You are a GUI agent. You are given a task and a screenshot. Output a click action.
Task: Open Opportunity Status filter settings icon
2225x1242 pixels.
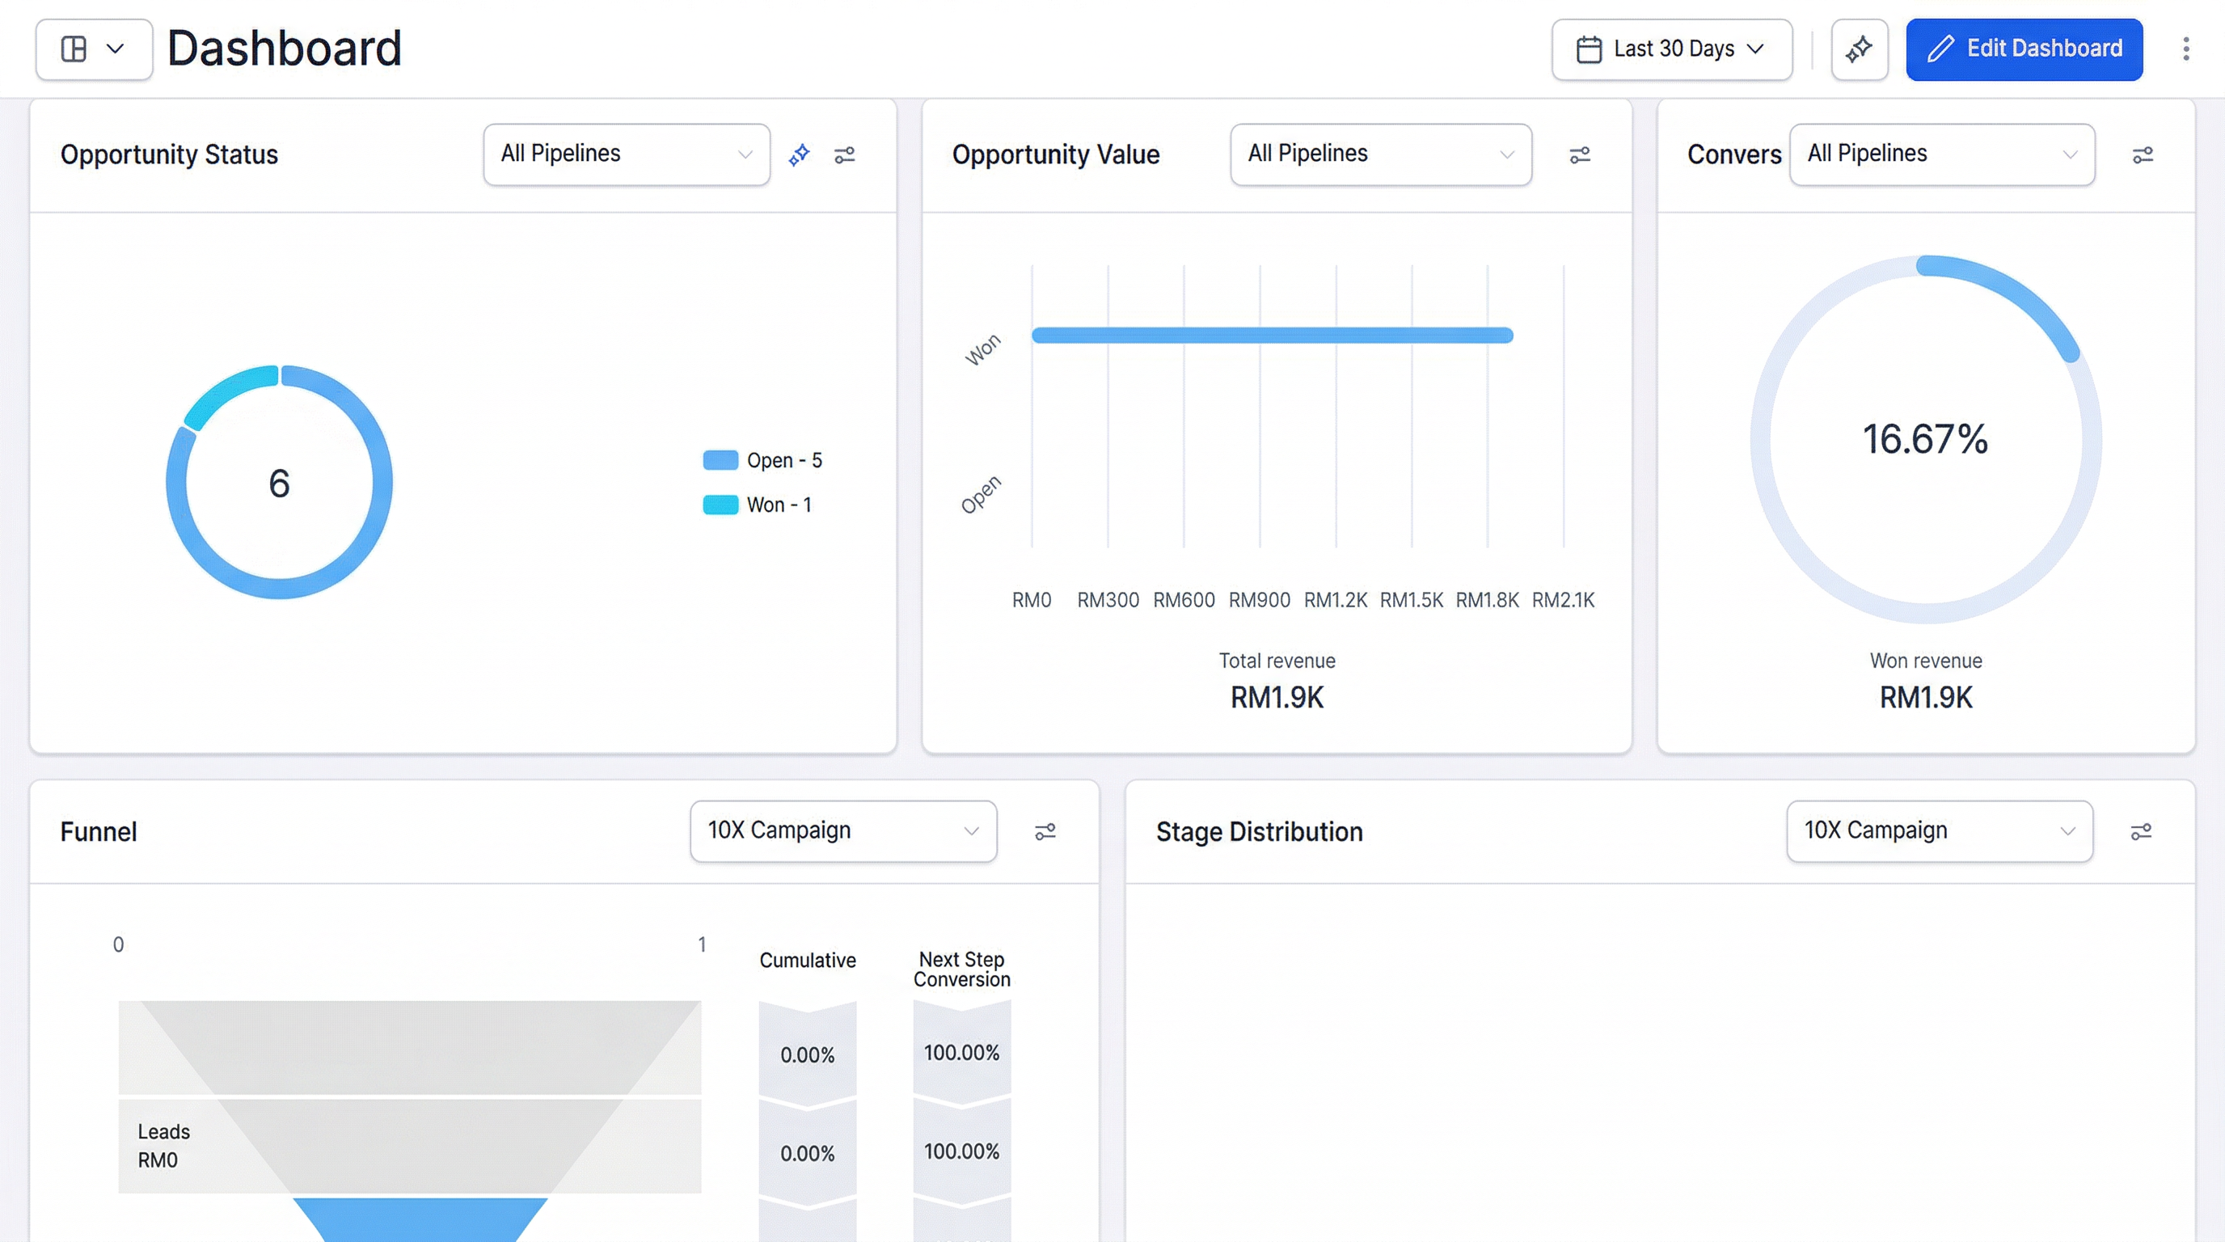point(844,154)
